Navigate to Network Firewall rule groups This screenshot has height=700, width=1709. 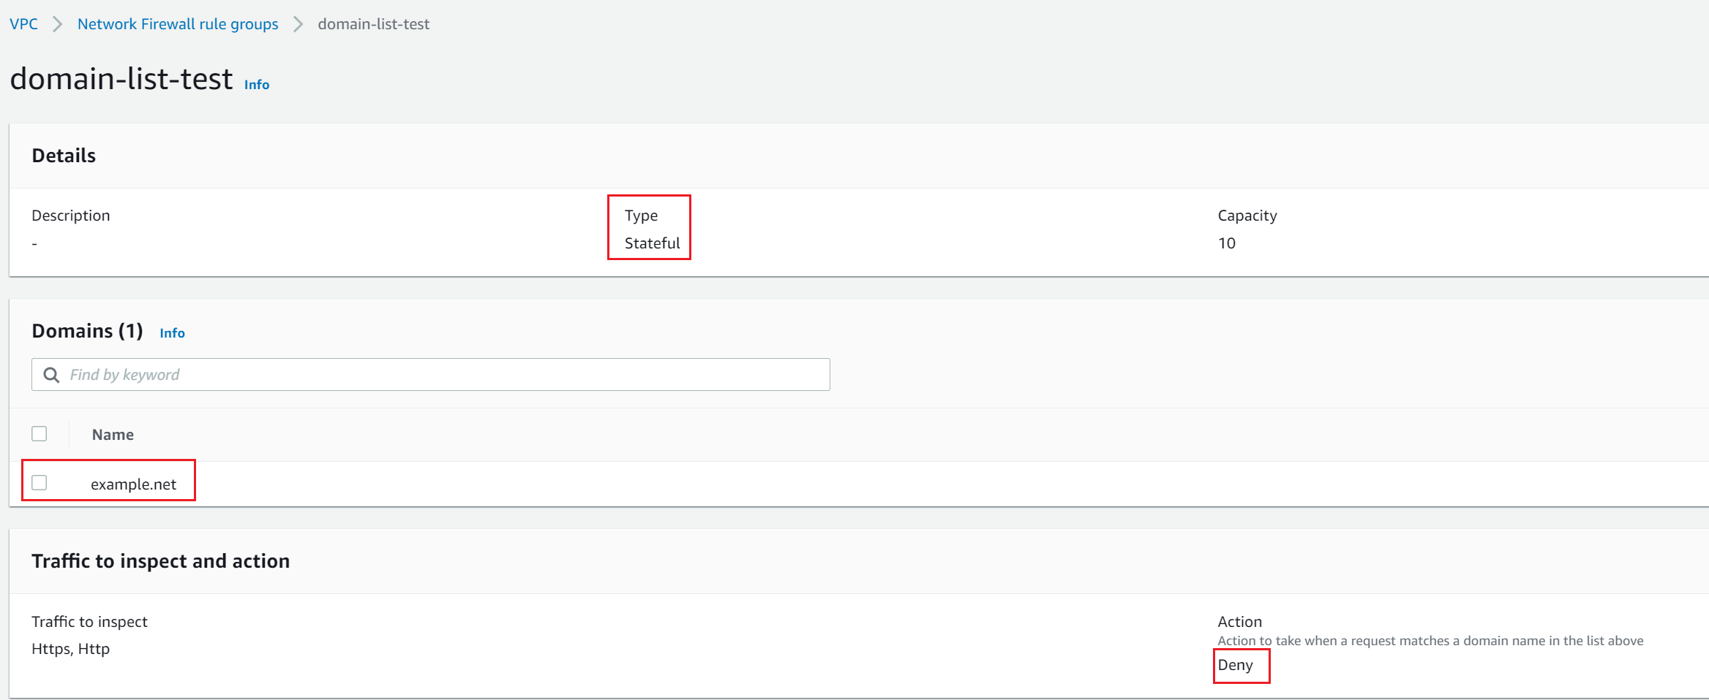pos(177,23)
